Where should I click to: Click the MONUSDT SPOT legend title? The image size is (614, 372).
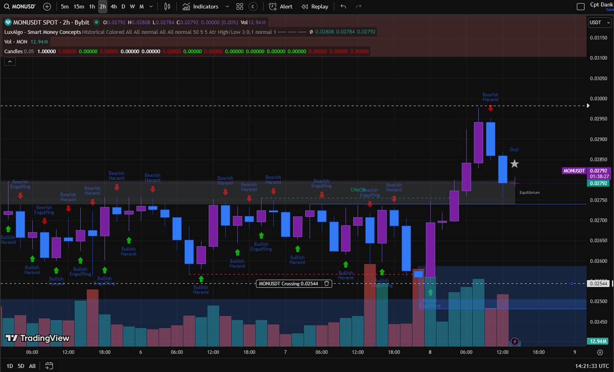51,22
